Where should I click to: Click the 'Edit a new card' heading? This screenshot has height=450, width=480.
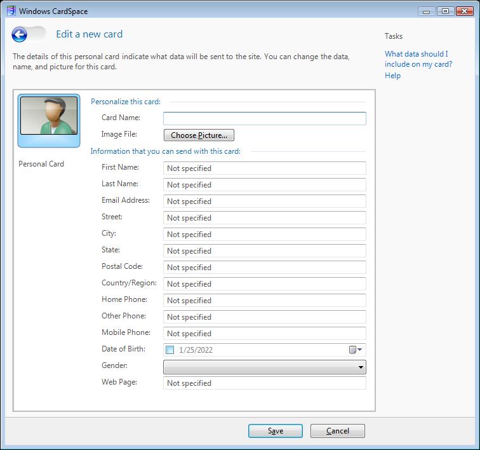(x=89, y=34)
